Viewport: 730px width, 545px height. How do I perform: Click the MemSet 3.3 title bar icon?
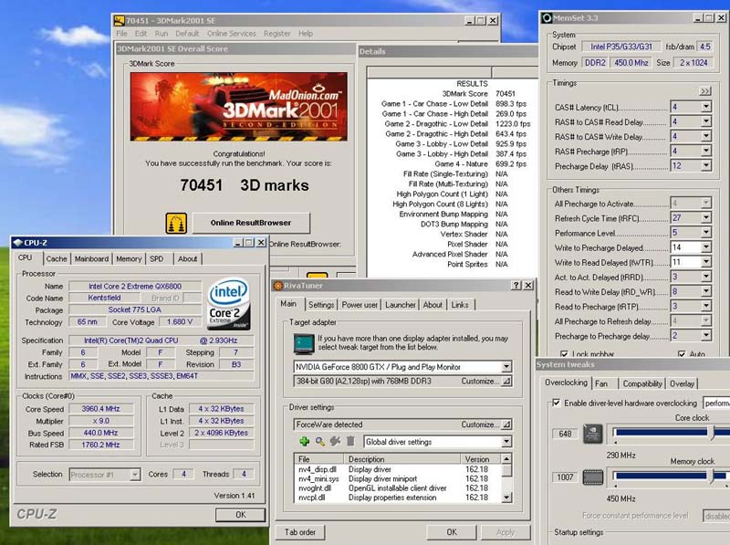(546, 17)
